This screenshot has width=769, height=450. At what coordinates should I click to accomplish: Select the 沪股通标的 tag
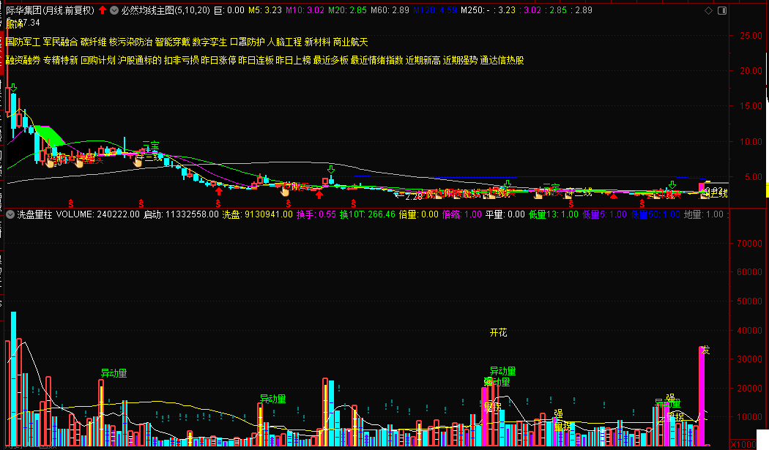tap(140, 60)
